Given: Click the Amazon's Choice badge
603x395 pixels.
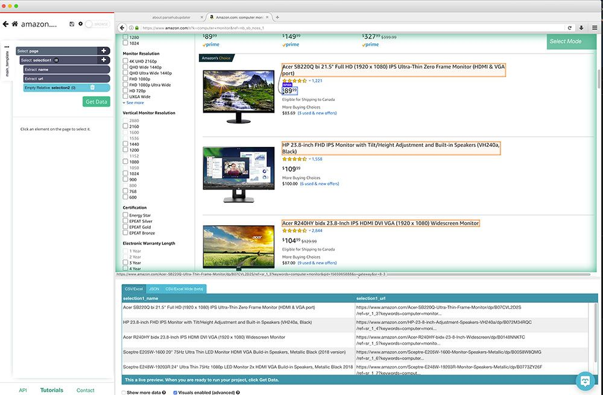Looking at the screenshot, I should (216, 58).
